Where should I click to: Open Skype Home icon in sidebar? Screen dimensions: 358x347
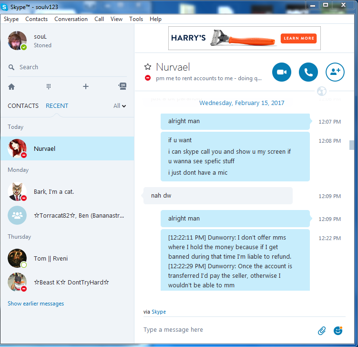(x=11, y=87)
